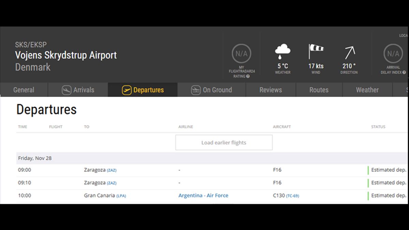Click ZAZ code on the 09:10 flight
The image size is (409, 230).
[111, 183]
